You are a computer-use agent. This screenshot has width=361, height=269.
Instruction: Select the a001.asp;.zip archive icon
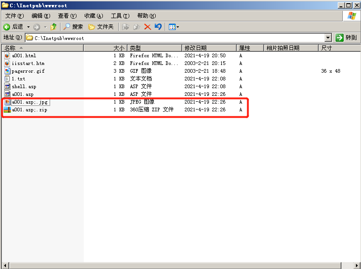point(7,110)
